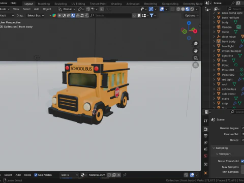Toggle the X-ray button in viewport header

pyautogui.click(x=172, y=9)
